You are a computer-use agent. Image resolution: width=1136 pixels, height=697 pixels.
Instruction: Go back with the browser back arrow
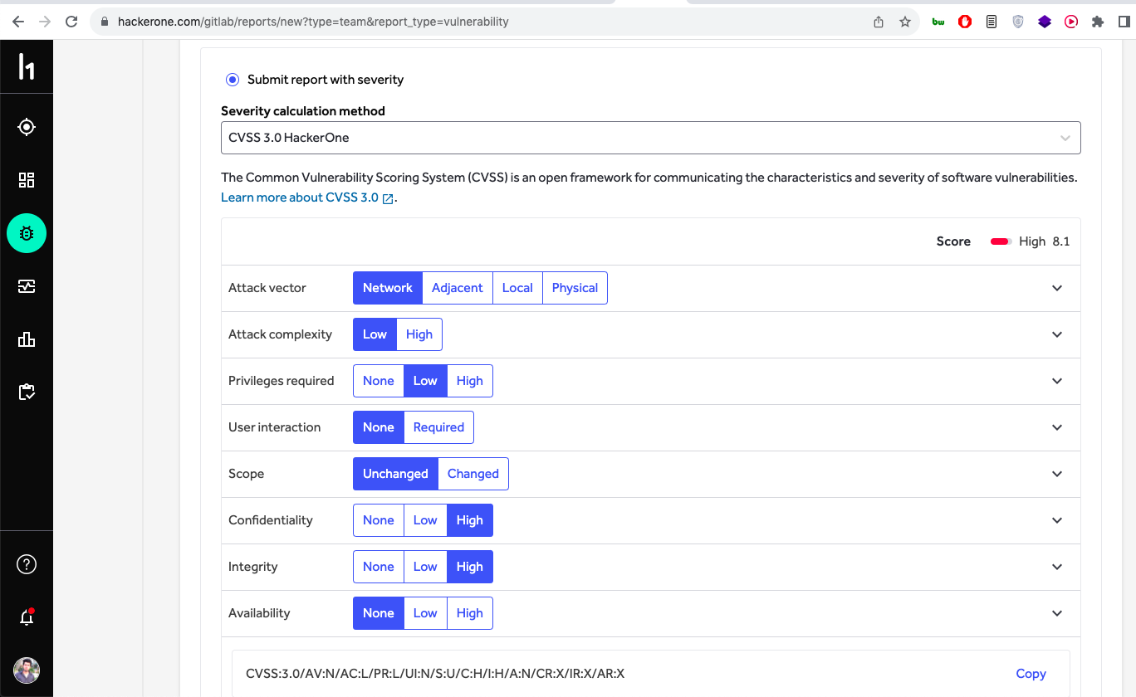[x=18, y=22]
